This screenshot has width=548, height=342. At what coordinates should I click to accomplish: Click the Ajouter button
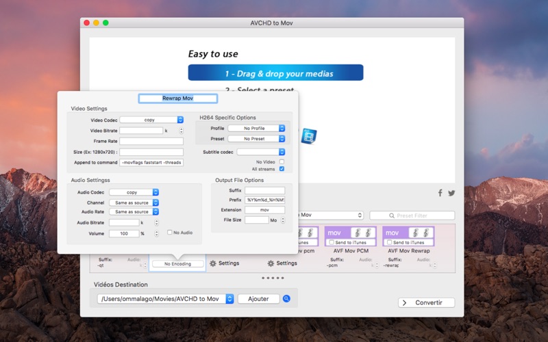click(x=259, y=299)
